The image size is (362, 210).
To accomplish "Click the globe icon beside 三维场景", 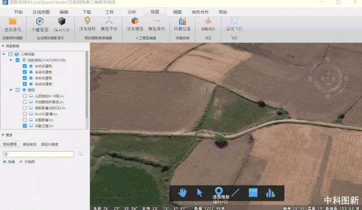I will [16, 54].
